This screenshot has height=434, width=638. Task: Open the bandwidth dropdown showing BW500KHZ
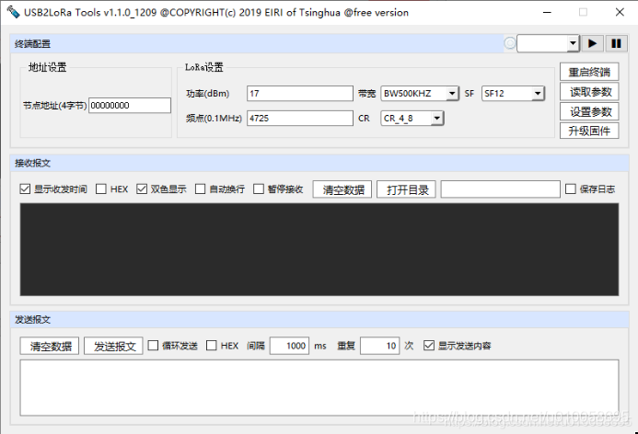[420, 94]
